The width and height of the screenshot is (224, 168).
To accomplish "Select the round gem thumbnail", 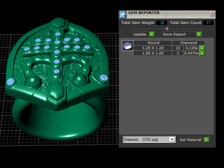I will tap(127, 46).
